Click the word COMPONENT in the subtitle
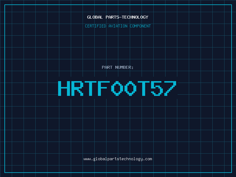The height and width of the screenshot is (177, 236). [x=140, y=26]
